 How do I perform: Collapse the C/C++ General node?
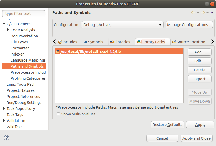4,24
